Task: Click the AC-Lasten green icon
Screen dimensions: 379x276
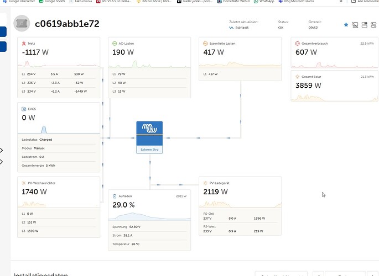Action: click(115, 44)
